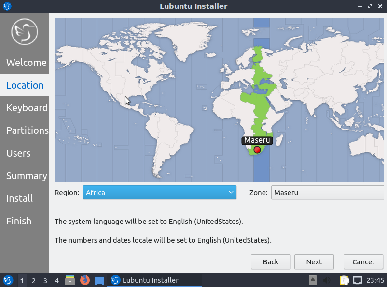Click the display monitor icon in the tray

(x=358, y=280)
